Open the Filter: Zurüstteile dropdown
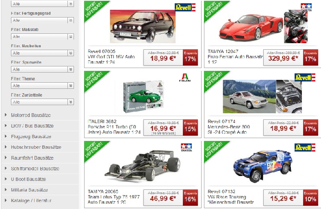The width and height of the screenshot is (321, 209). coord(42,102)
